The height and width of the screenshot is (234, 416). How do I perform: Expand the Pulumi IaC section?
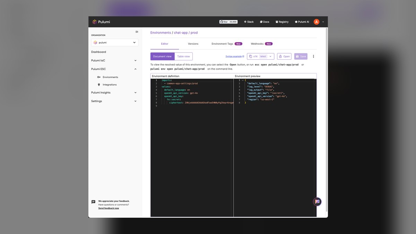pos(114,60)
